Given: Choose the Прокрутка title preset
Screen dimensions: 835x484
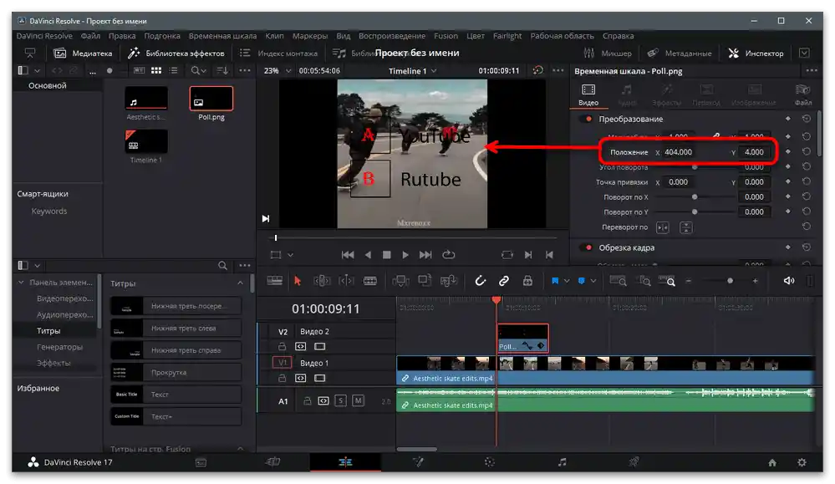Looking at the screenshot, I should [x=176, y=372].
